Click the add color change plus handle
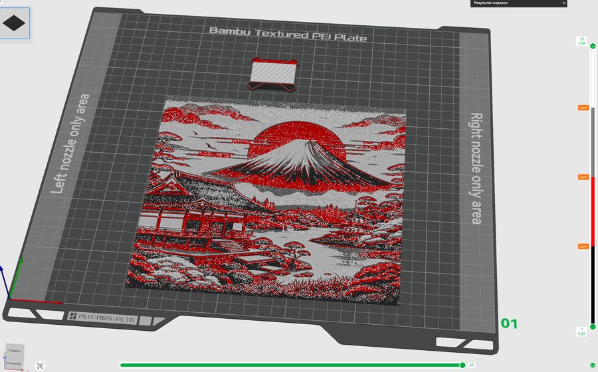This screenshot has width=598, height=372. tap(593, 46)
